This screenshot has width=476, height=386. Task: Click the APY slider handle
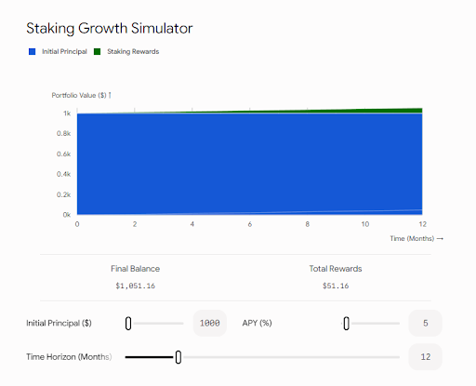tap(347, 324)
